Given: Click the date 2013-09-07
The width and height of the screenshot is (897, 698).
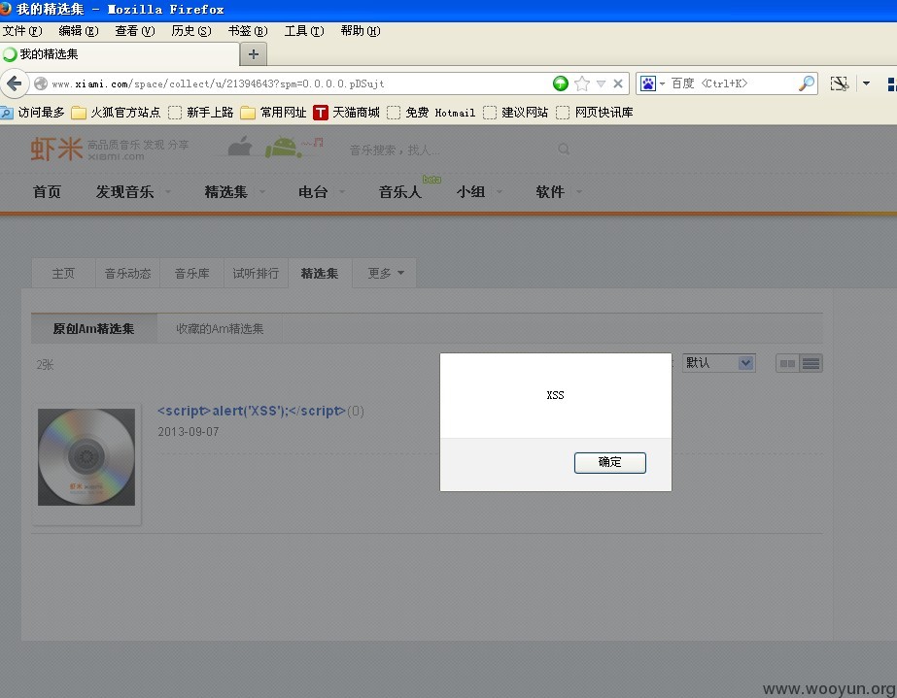Looking at the screenshot, I should tap(189, 432).
